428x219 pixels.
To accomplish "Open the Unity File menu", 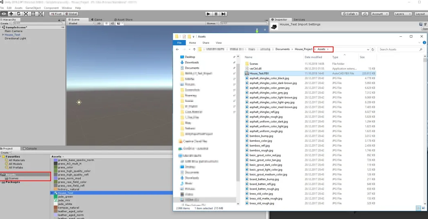I will (2, 8).
